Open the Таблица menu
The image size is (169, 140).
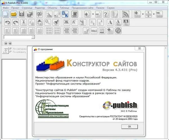[x=65, y=8]
